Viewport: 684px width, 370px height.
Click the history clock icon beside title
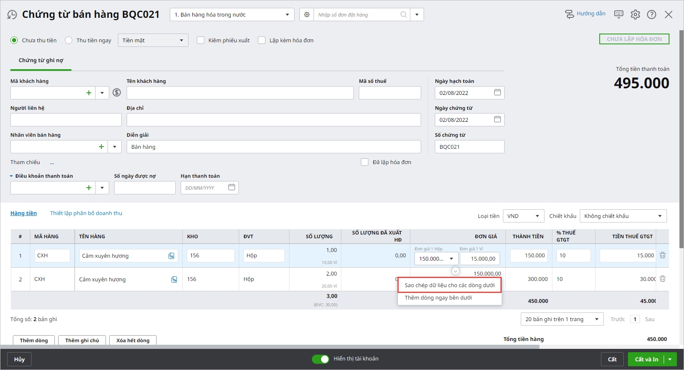[12, 15]
